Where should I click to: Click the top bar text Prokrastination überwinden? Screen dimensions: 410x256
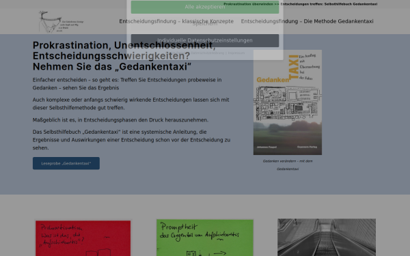click(248, 4)
